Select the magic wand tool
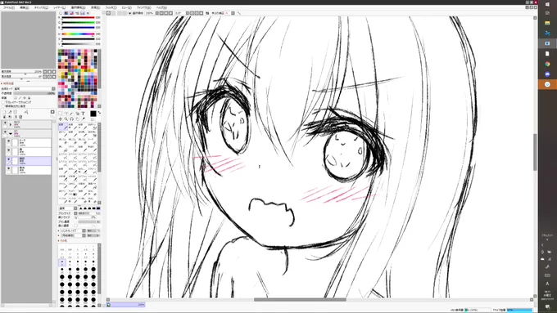Viewport: 557px width, 313px height. [x=71, y=113]
